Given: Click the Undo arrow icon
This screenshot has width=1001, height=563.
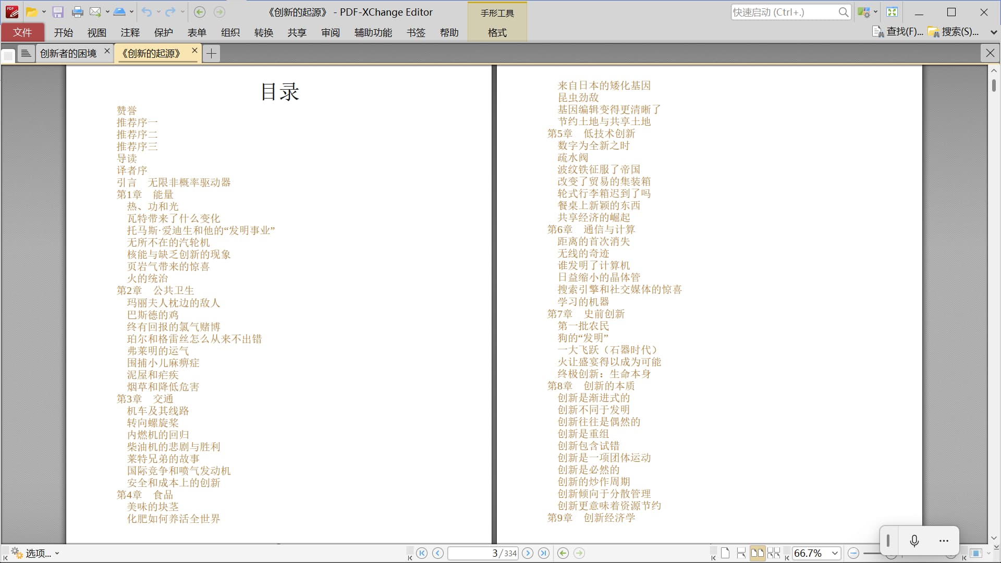Looking at the screenshot, I should point(147,12).
